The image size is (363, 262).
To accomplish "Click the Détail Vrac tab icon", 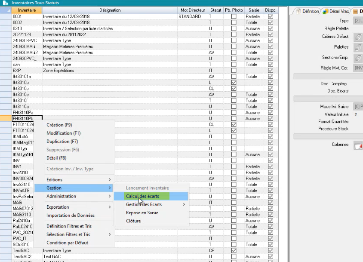I will coord(326,11).
